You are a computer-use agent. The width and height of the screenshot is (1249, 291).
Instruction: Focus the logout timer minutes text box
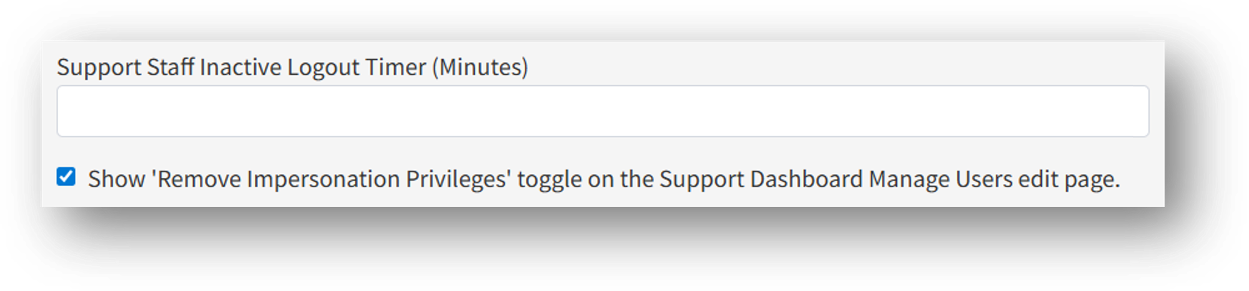[603, 112]
